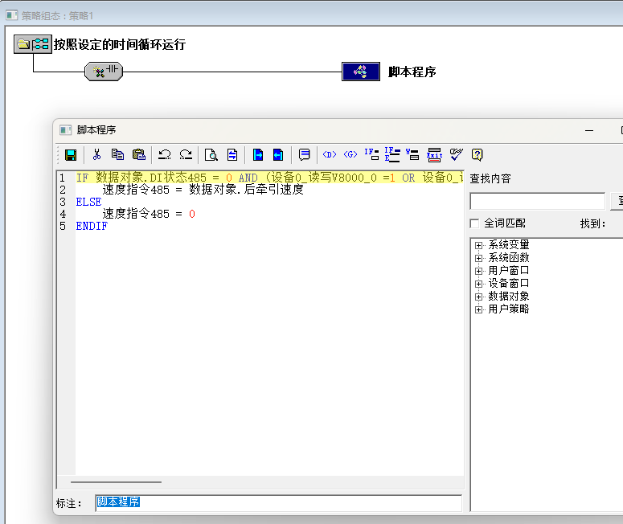Increase indent with the blue right-arrow icon
The width and height of the screenshot is (623, 524).
pos(258,154)
